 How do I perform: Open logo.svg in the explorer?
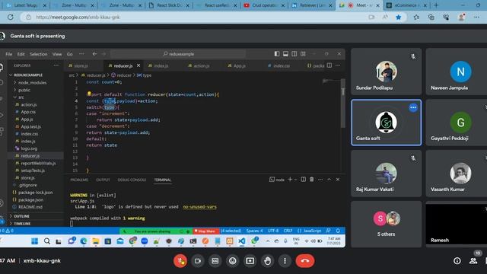29,148
